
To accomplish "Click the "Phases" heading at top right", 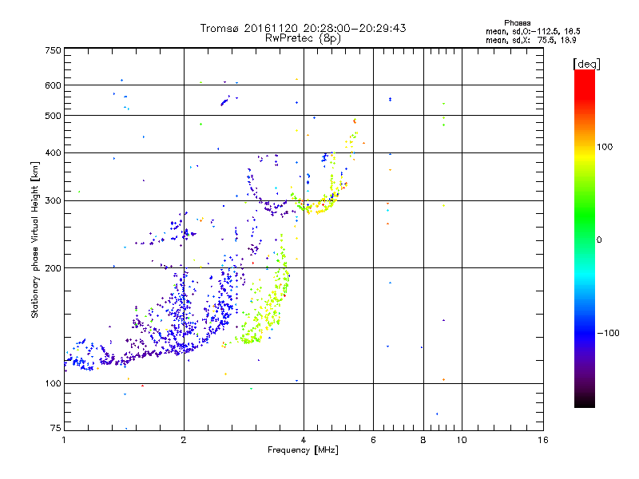I will [517, 23].
